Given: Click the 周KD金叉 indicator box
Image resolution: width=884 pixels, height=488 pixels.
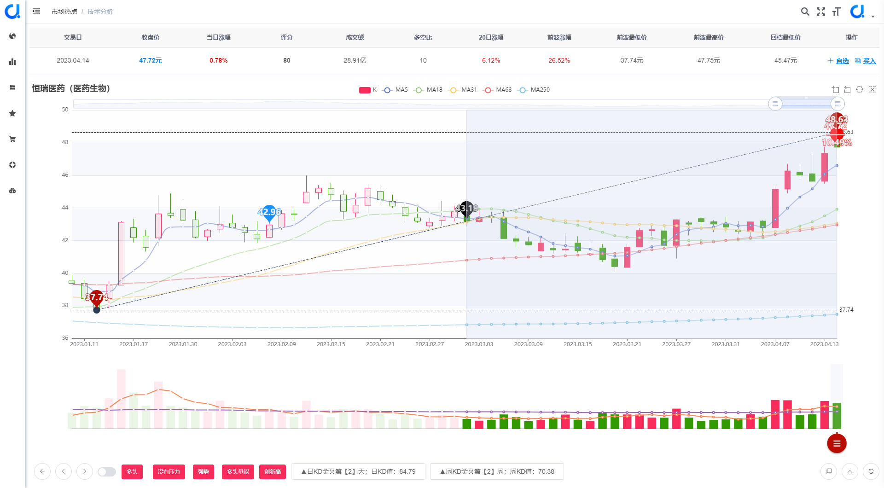Looking at the screenshot, I should pos(497,471).
